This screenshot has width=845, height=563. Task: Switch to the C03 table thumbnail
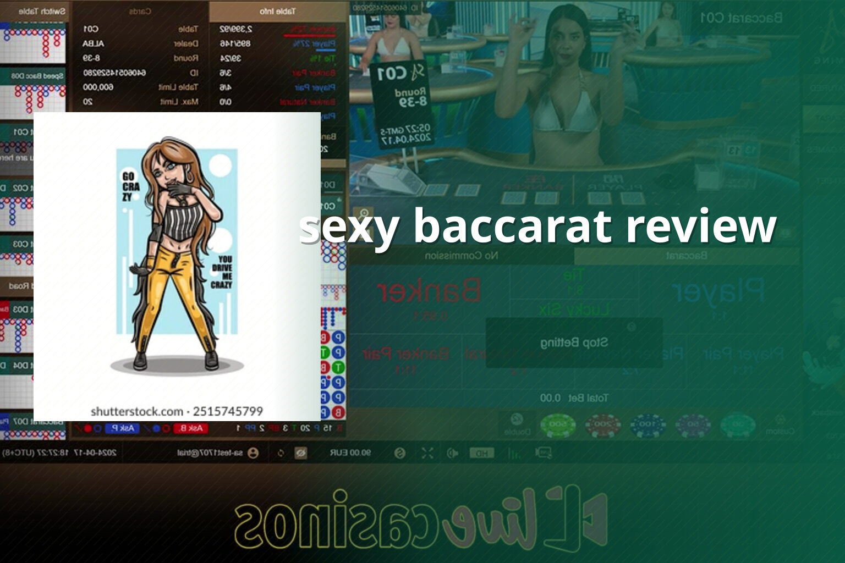[x=17, y=256]
